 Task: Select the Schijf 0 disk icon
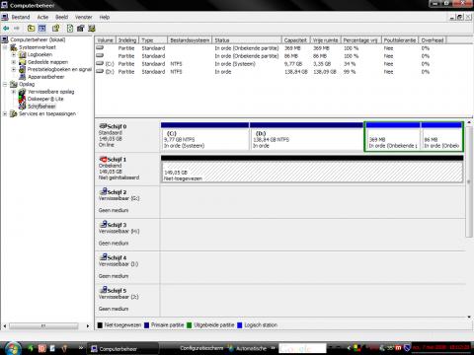click(103, 126)
